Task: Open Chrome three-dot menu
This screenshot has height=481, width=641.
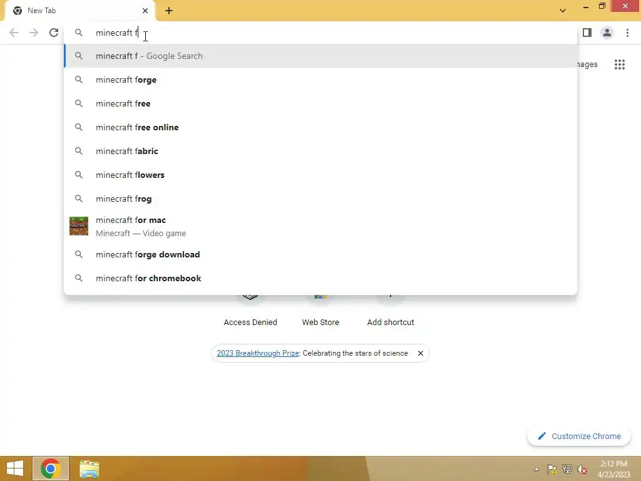Action: click(x=627, y=33)
